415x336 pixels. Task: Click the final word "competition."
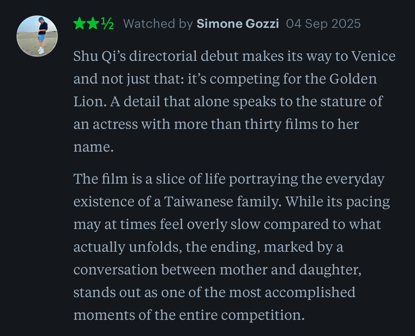click(x=263, y=315)
